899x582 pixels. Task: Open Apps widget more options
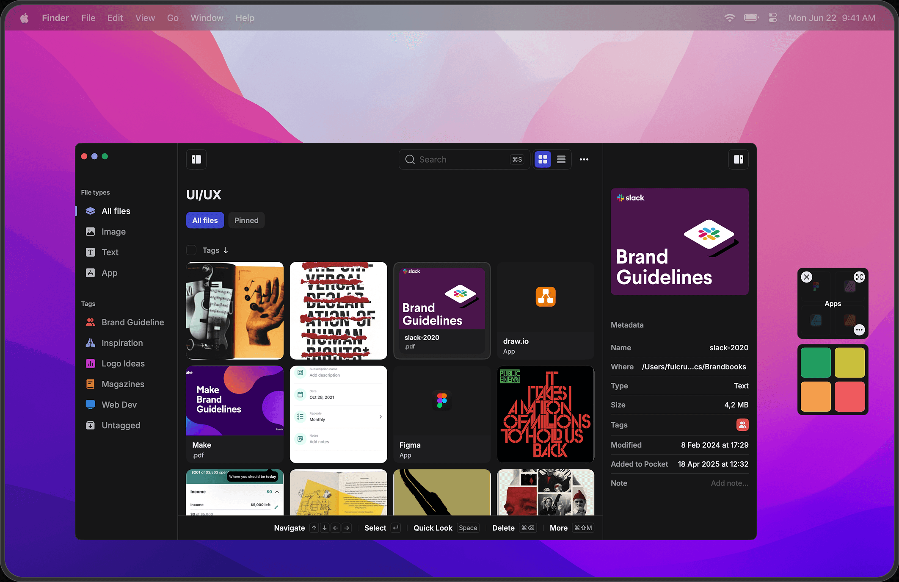pyautogui.click(x=859, y=330)
